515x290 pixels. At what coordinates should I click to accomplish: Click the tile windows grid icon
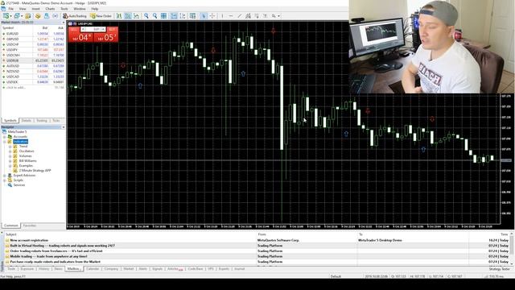coord(163,16)
